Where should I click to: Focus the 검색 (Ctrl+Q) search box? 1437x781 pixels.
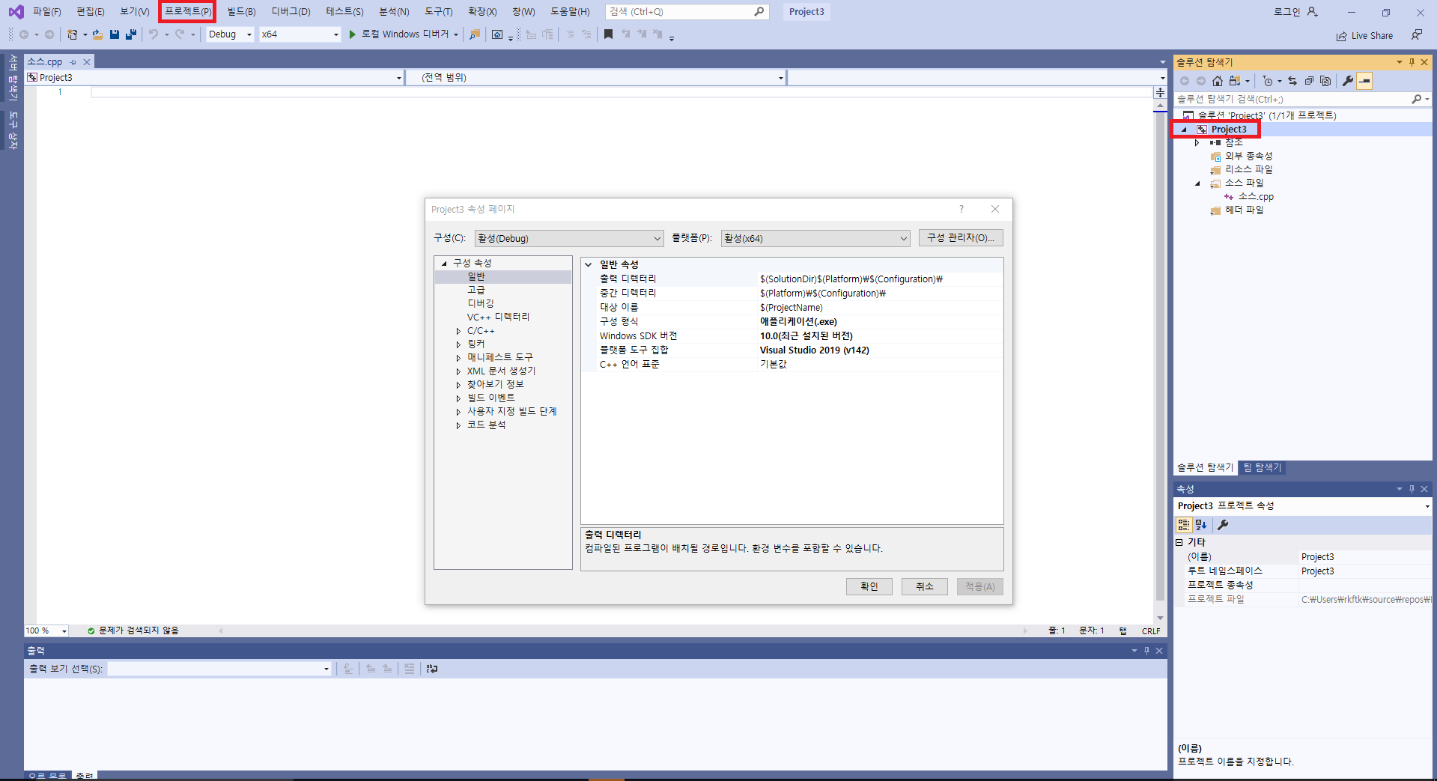click(x=687, y=11)
